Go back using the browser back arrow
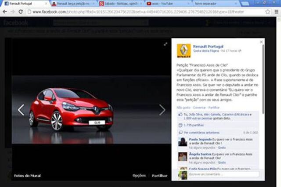This screenshot has height=187, width=281. [5, 12]
